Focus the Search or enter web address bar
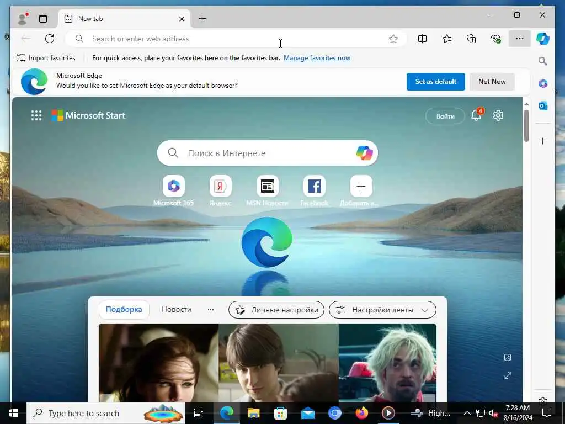This screenshot has height=424, width=565. pyautogui.click(x=236, y=39)
